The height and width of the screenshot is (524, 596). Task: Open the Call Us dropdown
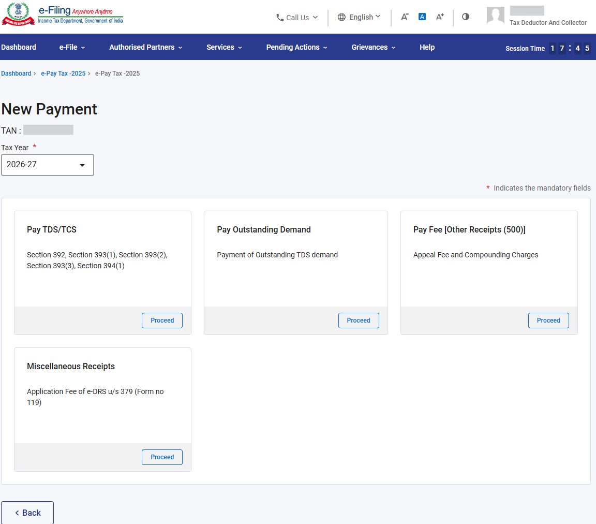[297, 18]
